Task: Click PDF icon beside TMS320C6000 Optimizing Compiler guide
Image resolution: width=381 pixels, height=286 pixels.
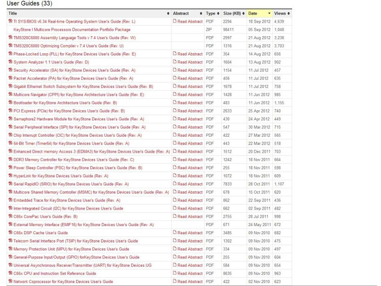Action: pyautogui.click(x=10, y=45)
